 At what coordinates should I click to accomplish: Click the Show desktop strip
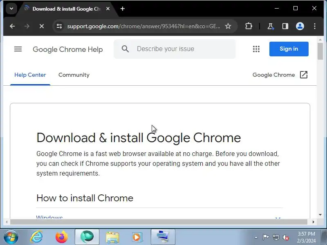(x=325, y=237)
